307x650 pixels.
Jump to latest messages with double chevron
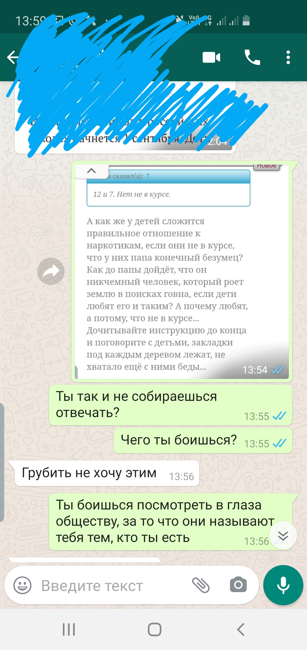click(x=283, y=535)
